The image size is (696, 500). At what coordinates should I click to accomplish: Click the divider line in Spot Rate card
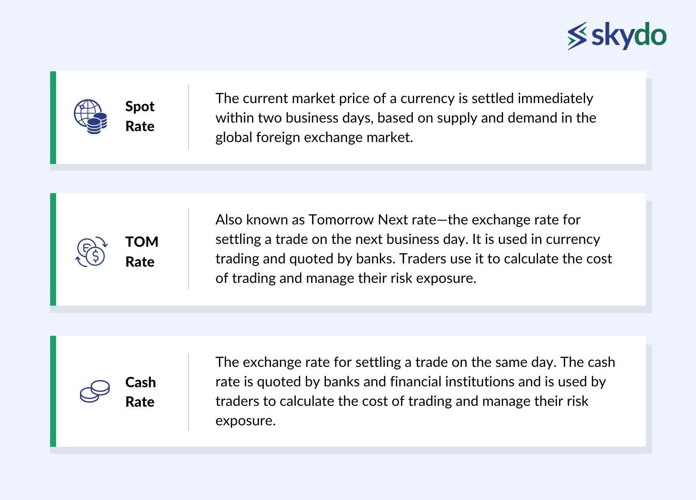(x=189, y=116)
